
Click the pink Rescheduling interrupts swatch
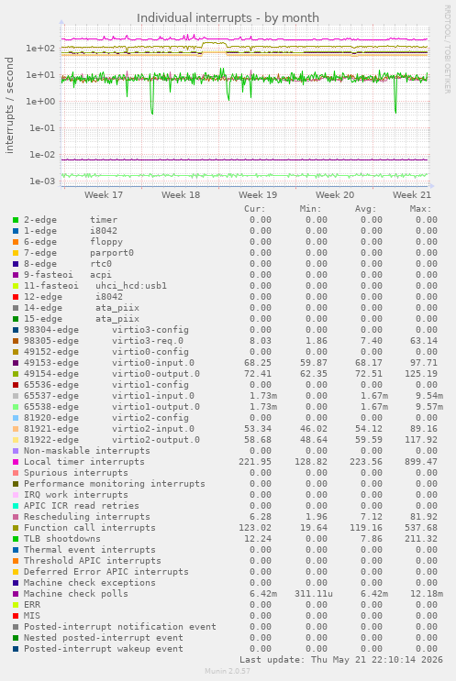(16, 517)
